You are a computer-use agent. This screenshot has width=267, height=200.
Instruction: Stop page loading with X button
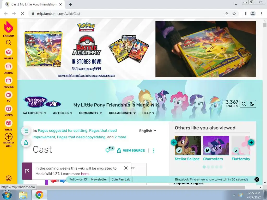coord(22,14)
